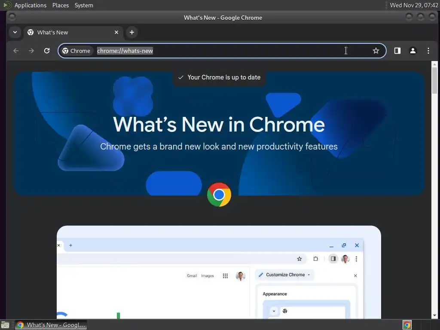Click the extensions puzzle icon in preview
This screenshot has height=330, width=440.
[316, 259]
